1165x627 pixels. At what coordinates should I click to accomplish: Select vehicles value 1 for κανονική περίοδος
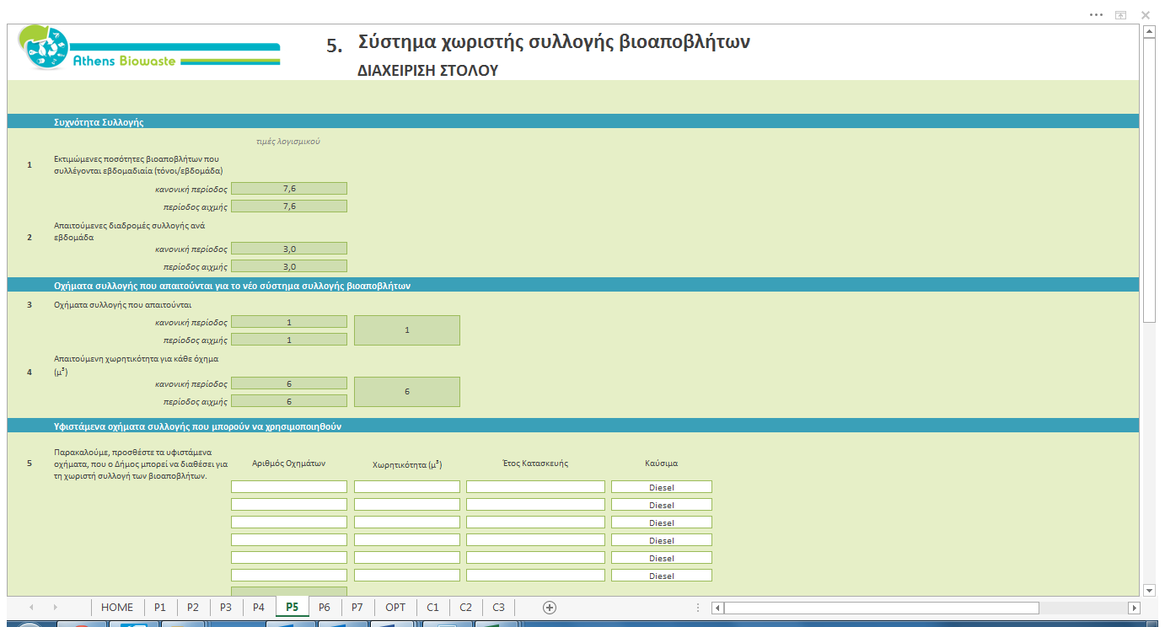(x=289, y=322)
